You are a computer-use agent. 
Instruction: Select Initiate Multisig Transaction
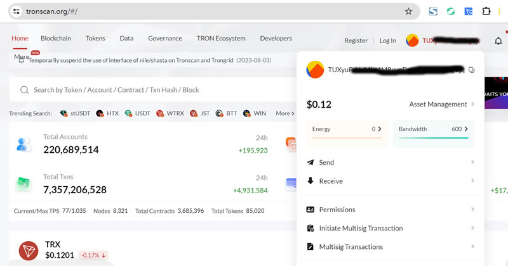pos(391,228)
